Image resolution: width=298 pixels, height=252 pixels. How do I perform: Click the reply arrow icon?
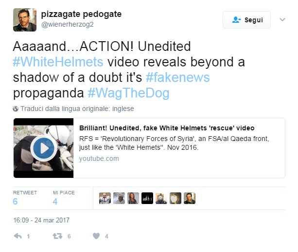(18, 236)
